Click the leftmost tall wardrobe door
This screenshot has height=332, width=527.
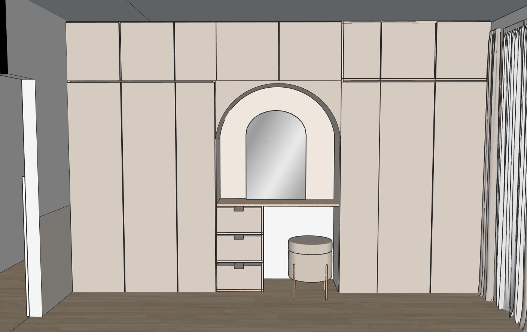click(x=95, y=187)
